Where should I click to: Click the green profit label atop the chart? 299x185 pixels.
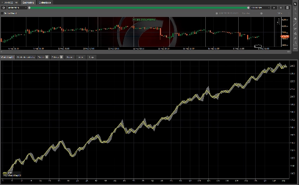pyautogui.click(x=144, y=19)
